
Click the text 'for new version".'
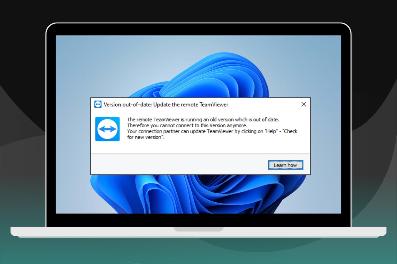click(146, 137)
